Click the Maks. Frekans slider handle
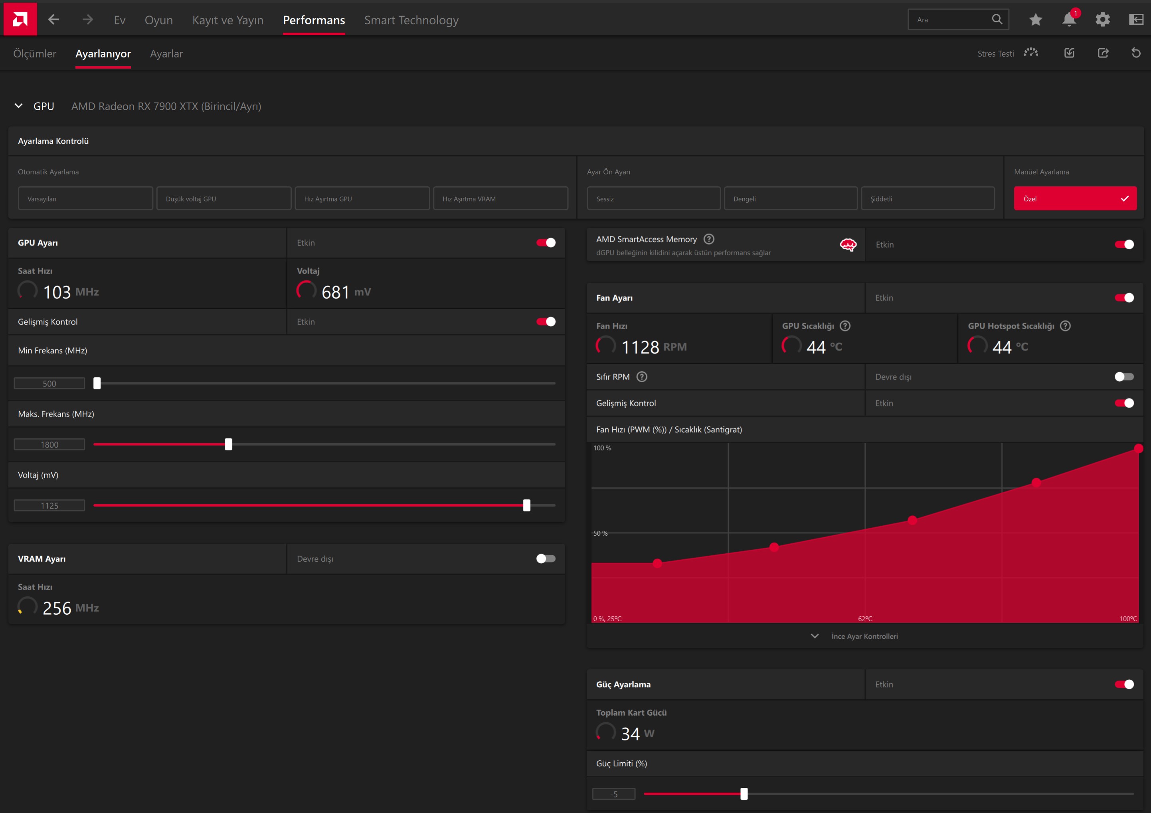This screenshot has height=813, width=1151. click(228, 444)
